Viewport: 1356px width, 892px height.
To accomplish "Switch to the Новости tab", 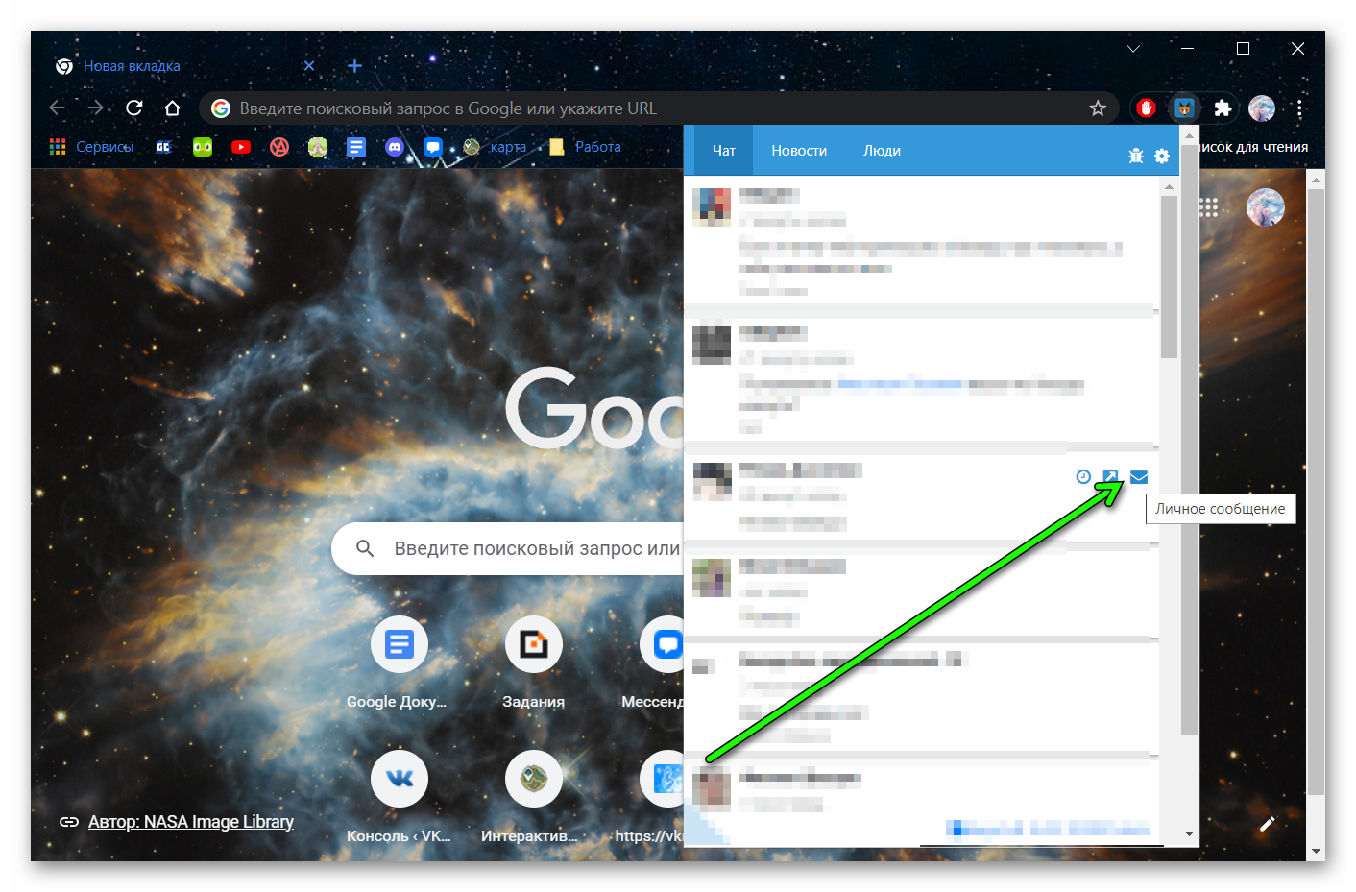I will click(799, 151).
